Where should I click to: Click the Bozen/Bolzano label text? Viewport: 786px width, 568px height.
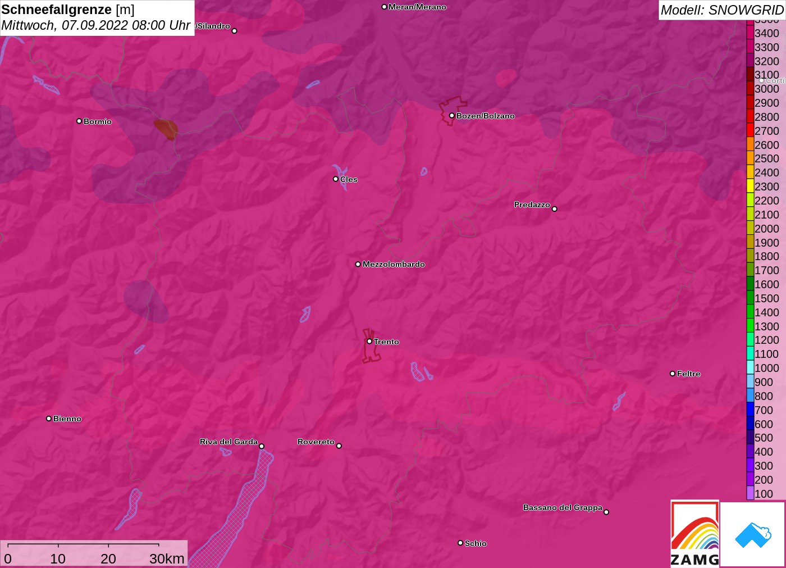(x=486, y=116)
